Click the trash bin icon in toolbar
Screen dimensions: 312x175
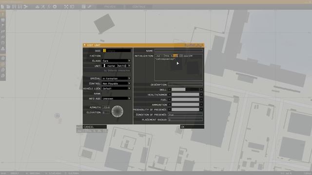click(x=83, y=6)
